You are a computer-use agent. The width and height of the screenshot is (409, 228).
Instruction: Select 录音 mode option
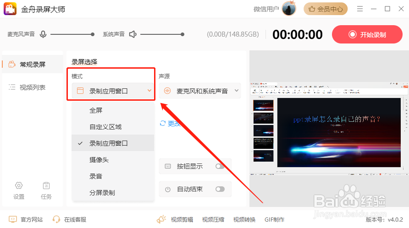click(113, 176)
